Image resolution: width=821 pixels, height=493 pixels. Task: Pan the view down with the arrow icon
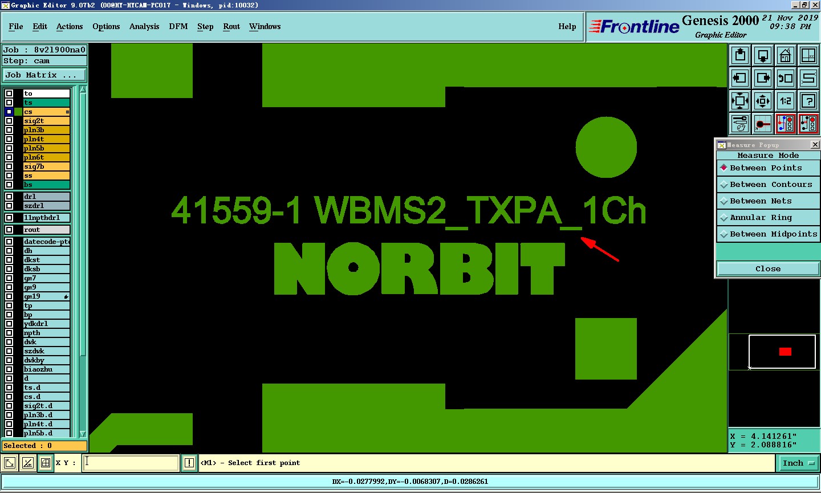pyautogui.click(x=763, y=55)
